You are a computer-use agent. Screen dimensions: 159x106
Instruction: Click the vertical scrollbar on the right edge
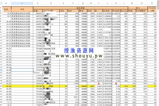tap(158, 5)
